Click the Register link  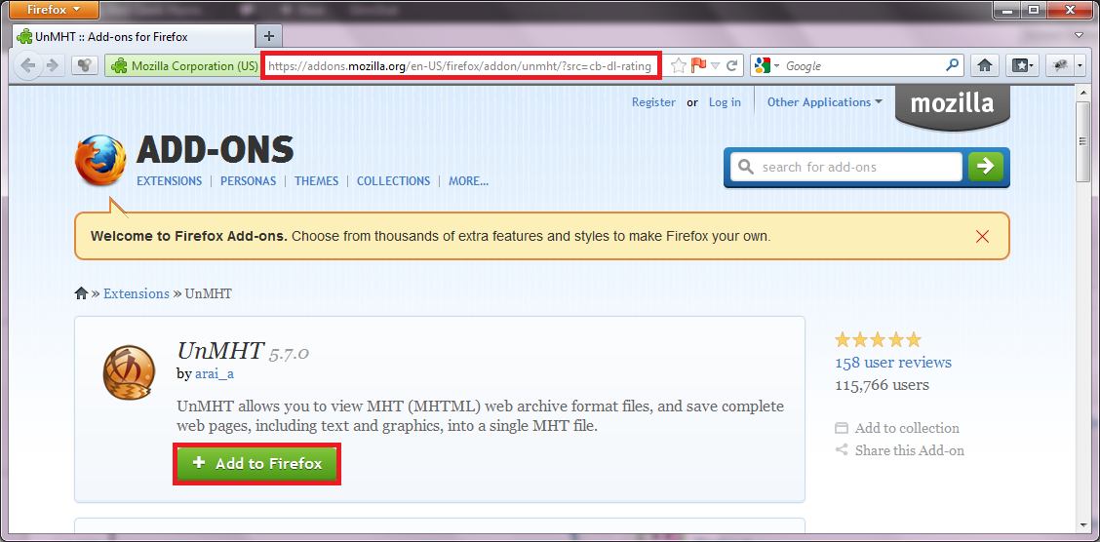click(653, 101)
